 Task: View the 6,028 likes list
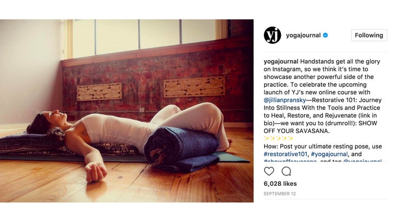pyautogui.click(x=280, y=184)
